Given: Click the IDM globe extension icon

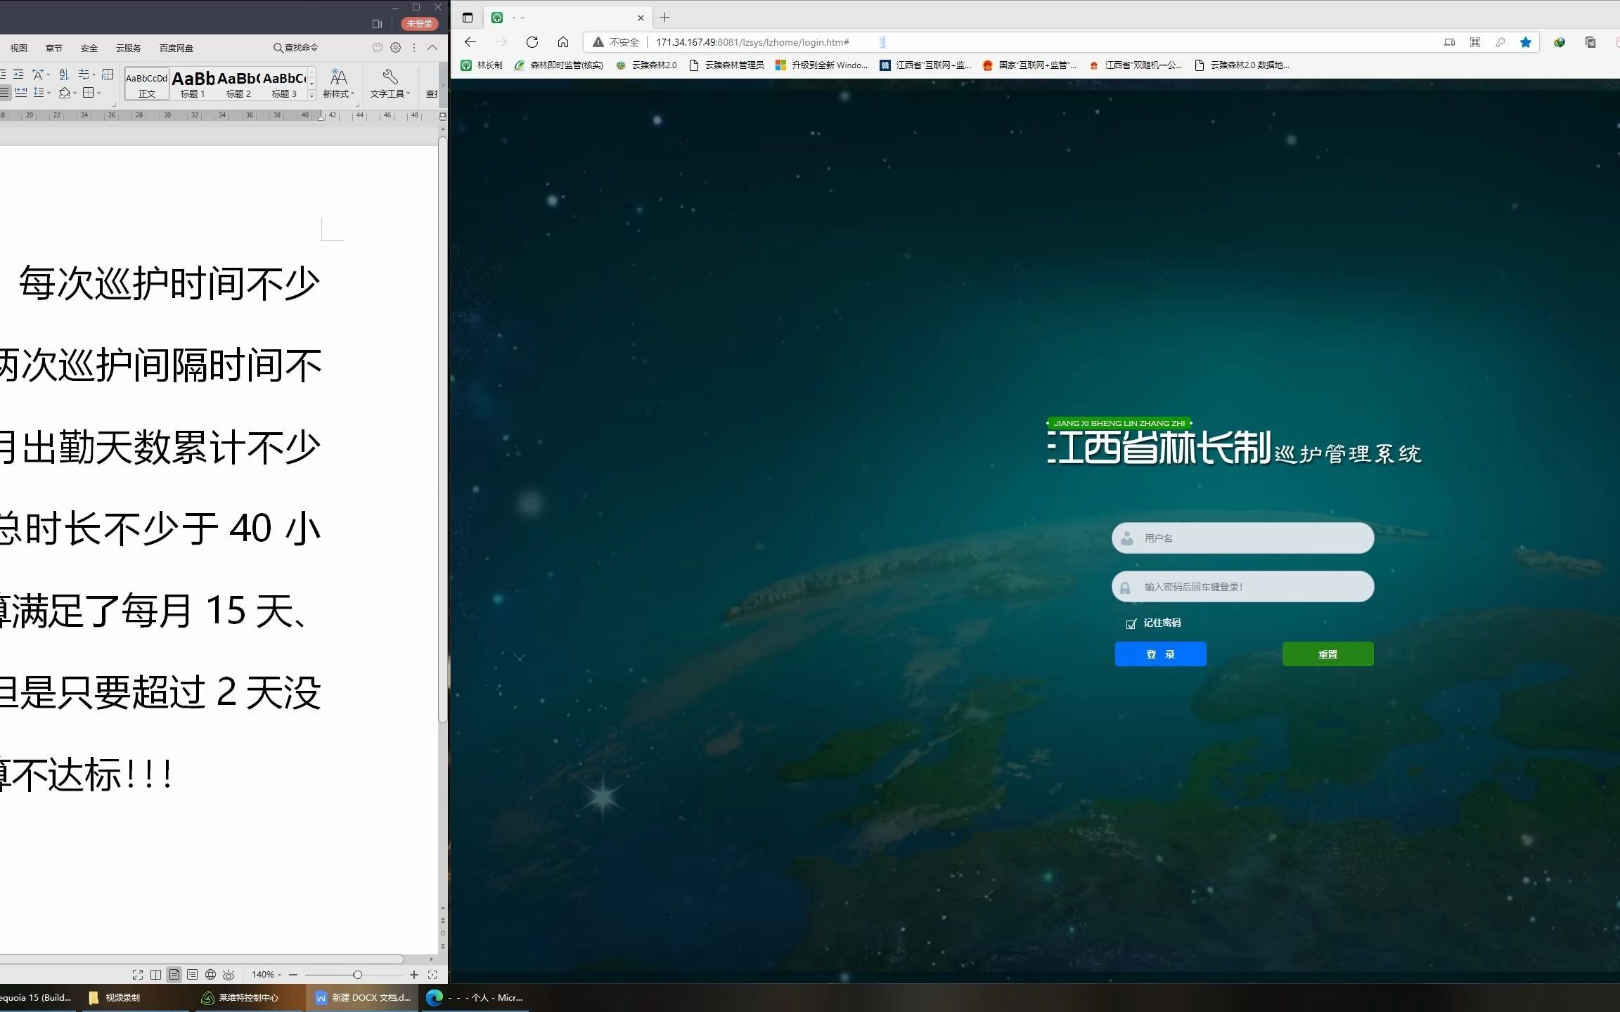Looking at the screenshot, I should [x=1560, y=42].
